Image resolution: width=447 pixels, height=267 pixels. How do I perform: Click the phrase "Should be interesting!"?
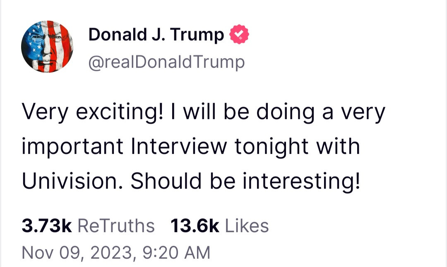coord(246,181)
